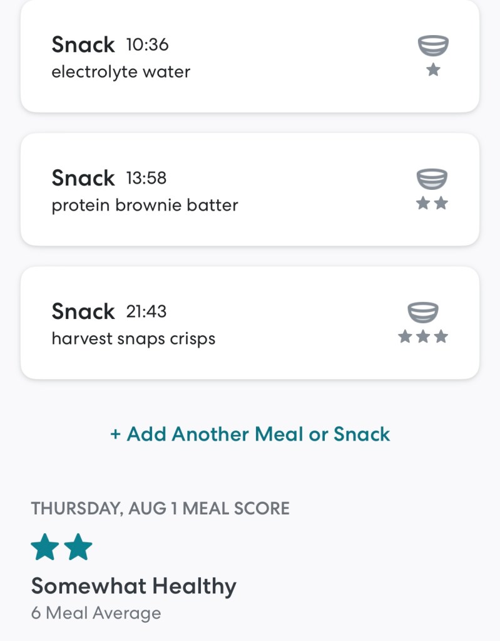500x641 pixels.
Task: Tap the "6 Meal Average" text
Action: 96,613
